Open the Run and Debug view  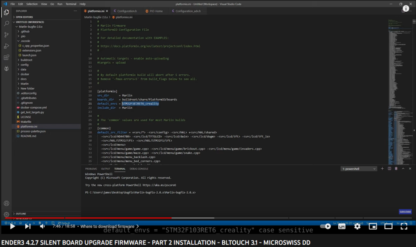click(x=6, y=46)
